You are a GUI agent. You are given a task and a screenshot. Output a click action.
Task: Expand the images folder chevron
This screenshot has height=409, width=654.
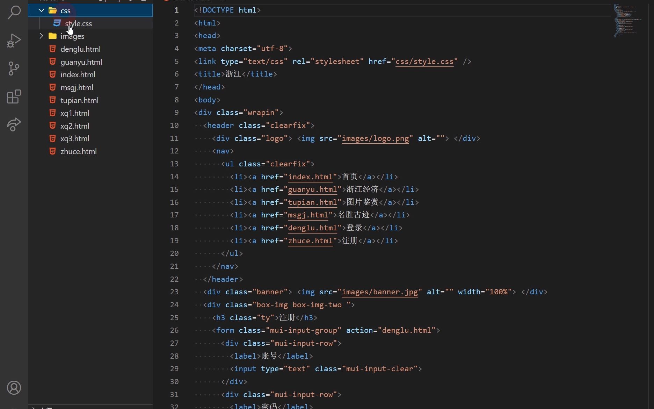tap(41, 36)
